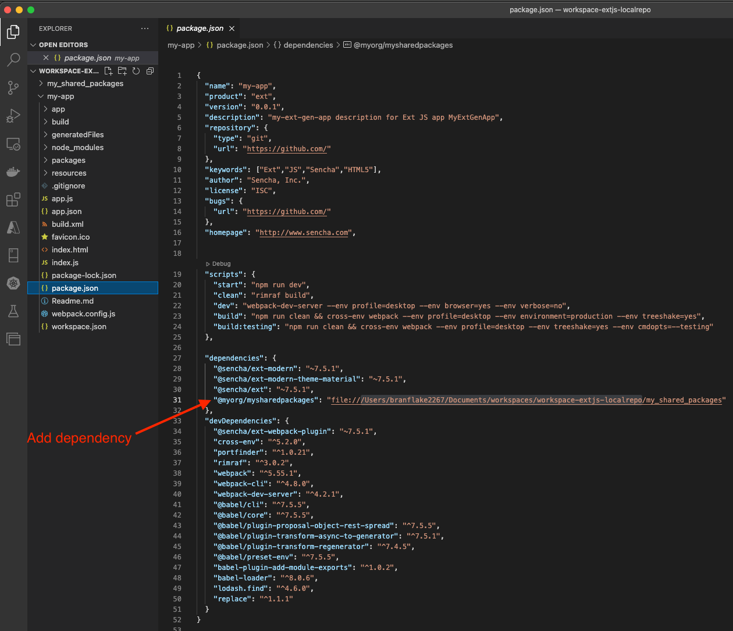Refresh the explorer file tree
Image resolution: width=733 pixels, height=631 pixels.
pyautogui.click(x=136, y=71)
